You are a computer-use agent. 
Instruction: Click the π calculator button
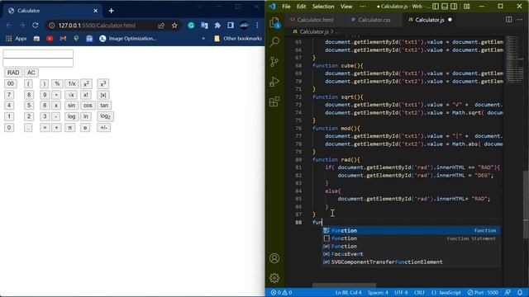(x=69, y=128)
